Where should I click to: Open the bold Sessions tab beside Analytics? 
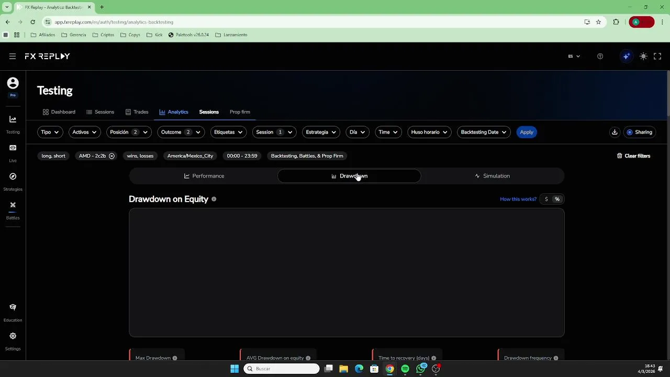tap(209, 112)
